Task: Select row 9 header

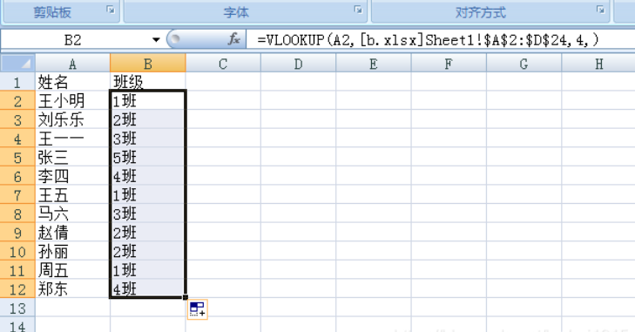Action: [17, 233]
